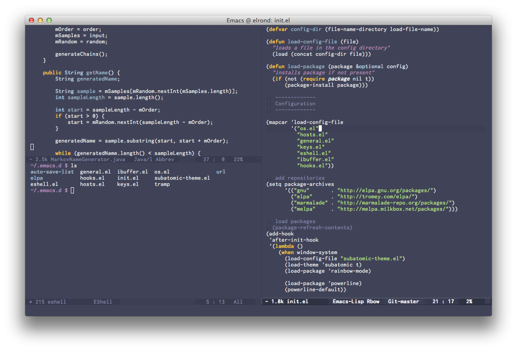The width and height of the screenshot is (517, 351).
Task: Click setq package-archives line
Action: [300, 184]
